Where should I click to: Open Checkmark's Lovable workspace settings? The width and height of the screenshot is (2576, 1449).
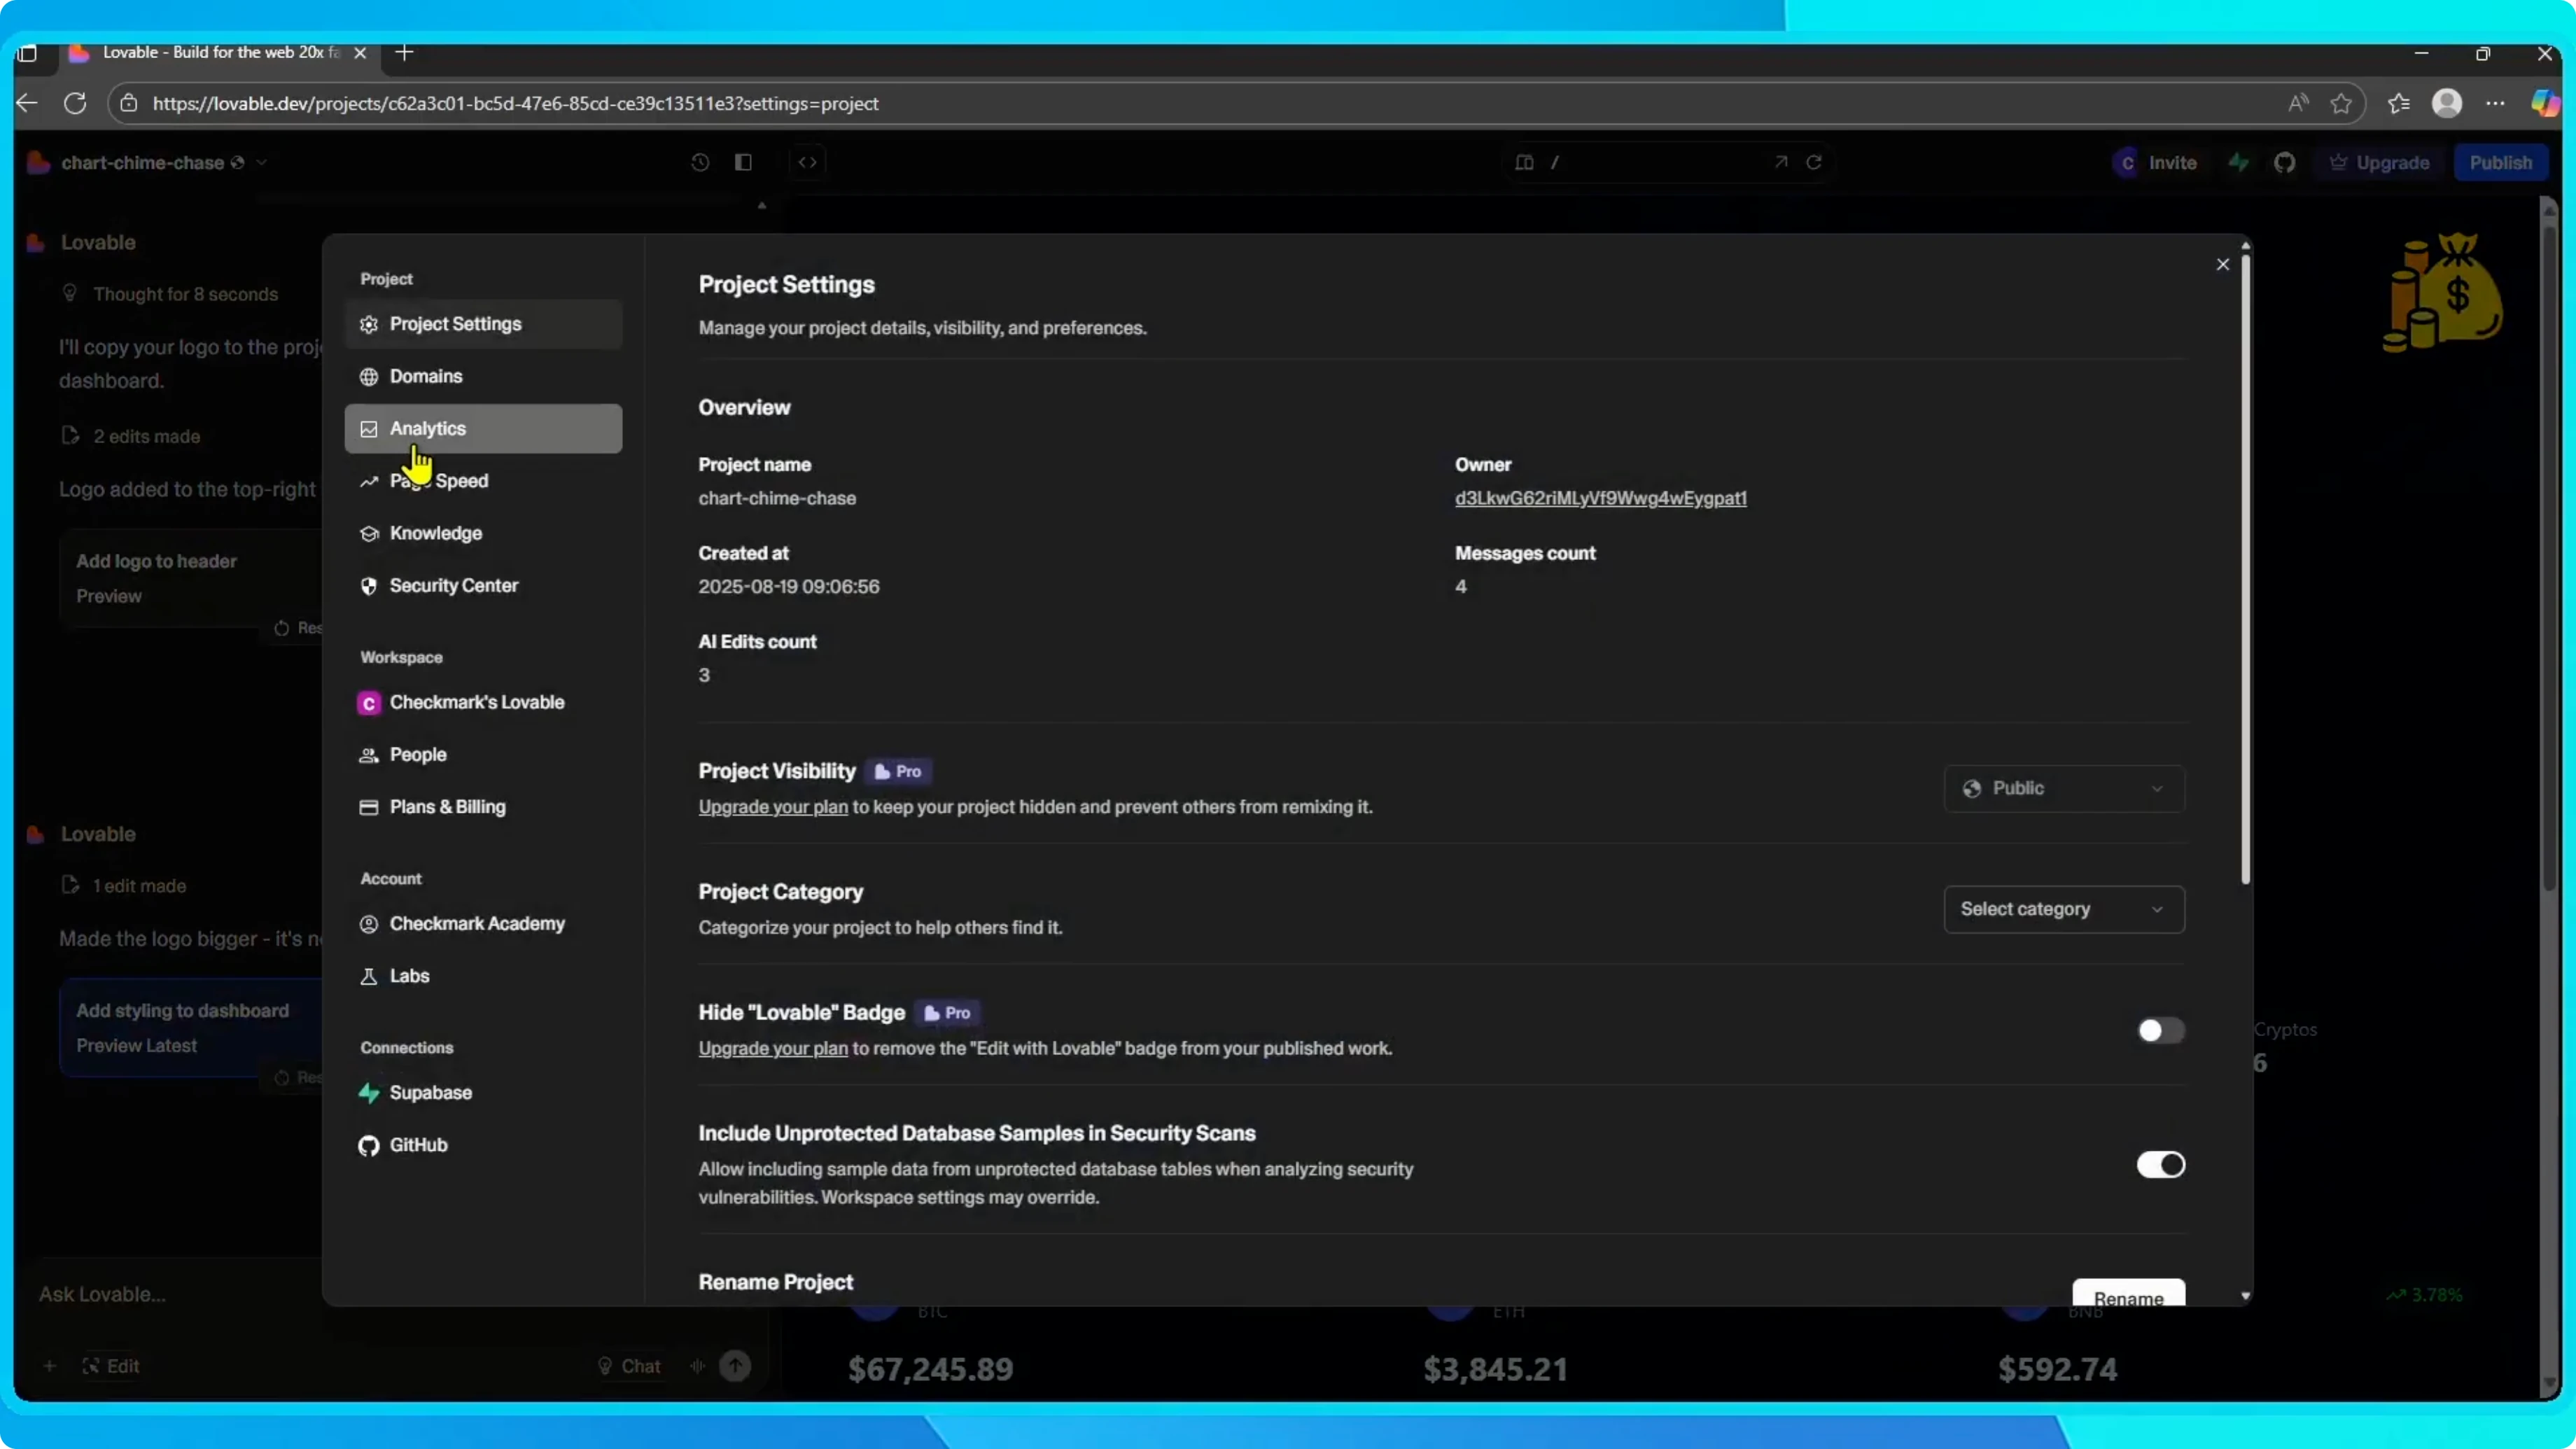(483, 702)
